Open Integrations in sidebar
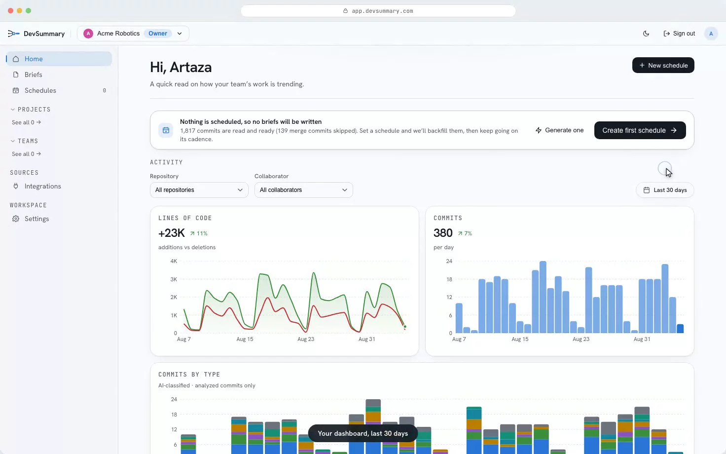The image size is (726, 454). point(59,186)
